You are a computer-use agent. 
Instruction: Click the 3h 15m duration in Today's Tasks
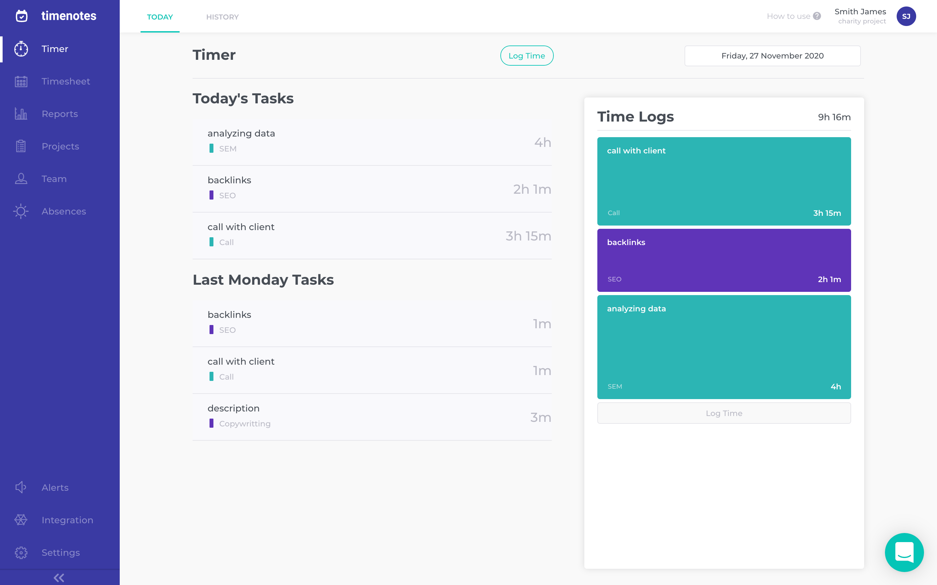point(528,236)
